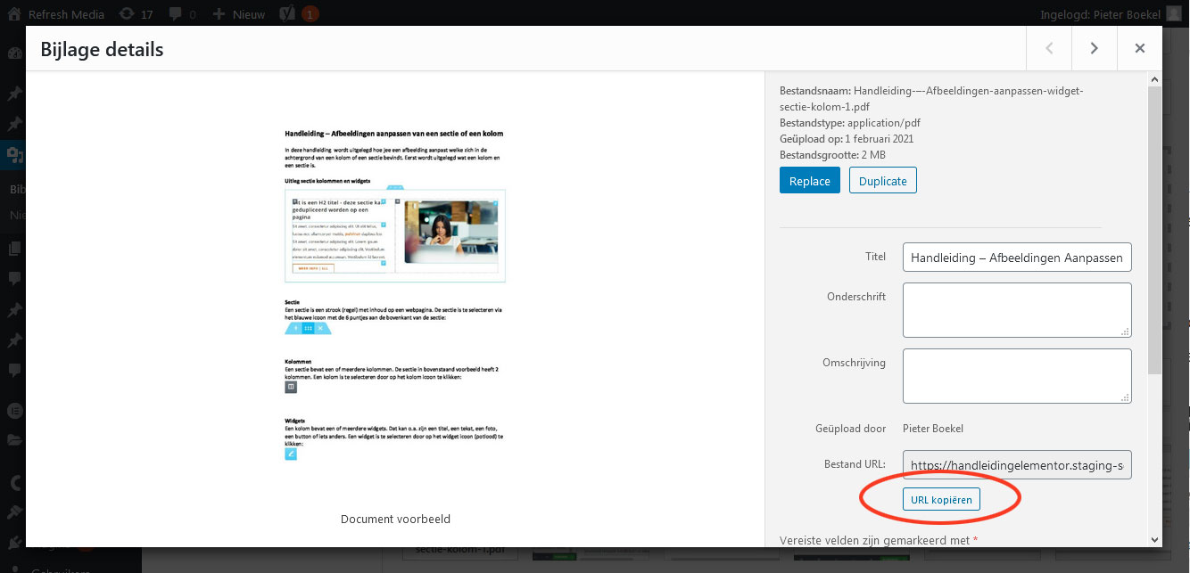Go to the previous attachment arrow
The height and width of the screenshot is (573, 1190).
1049,49
